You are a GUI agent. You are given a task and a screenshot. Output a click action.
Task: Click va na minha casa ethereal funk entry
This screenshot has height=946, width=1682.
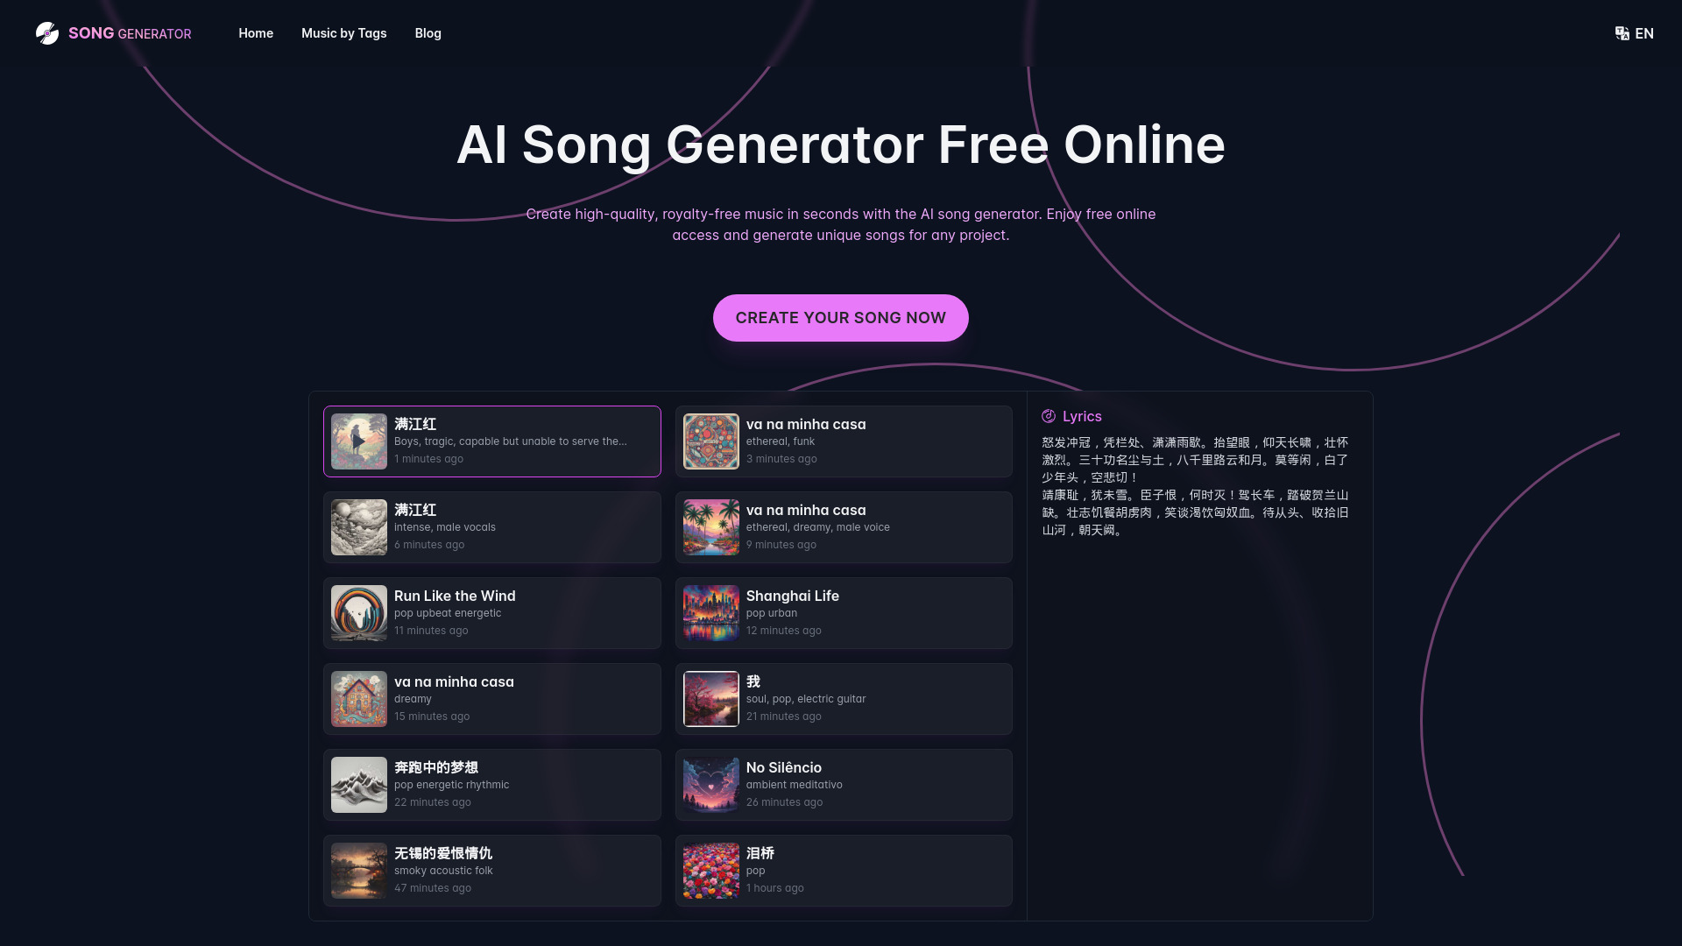click(842, 440)
